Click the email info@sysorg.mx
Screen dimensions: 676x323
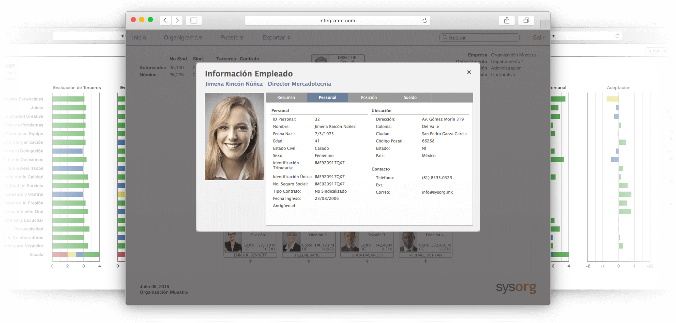[x=437, y=192]
